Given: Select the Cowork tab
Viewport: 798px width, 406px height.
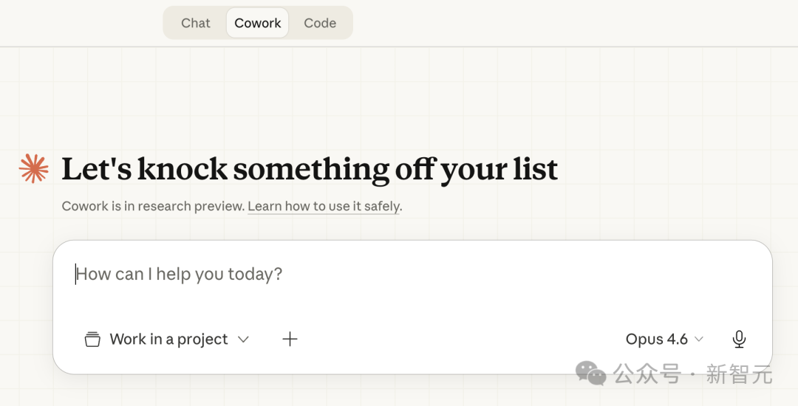Looking at the screenshot, I should [258, 23].
